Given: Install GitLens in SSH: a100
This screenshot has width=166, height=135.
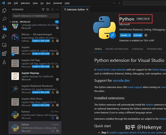Looking at the screenshot, I should click(41, 41).
